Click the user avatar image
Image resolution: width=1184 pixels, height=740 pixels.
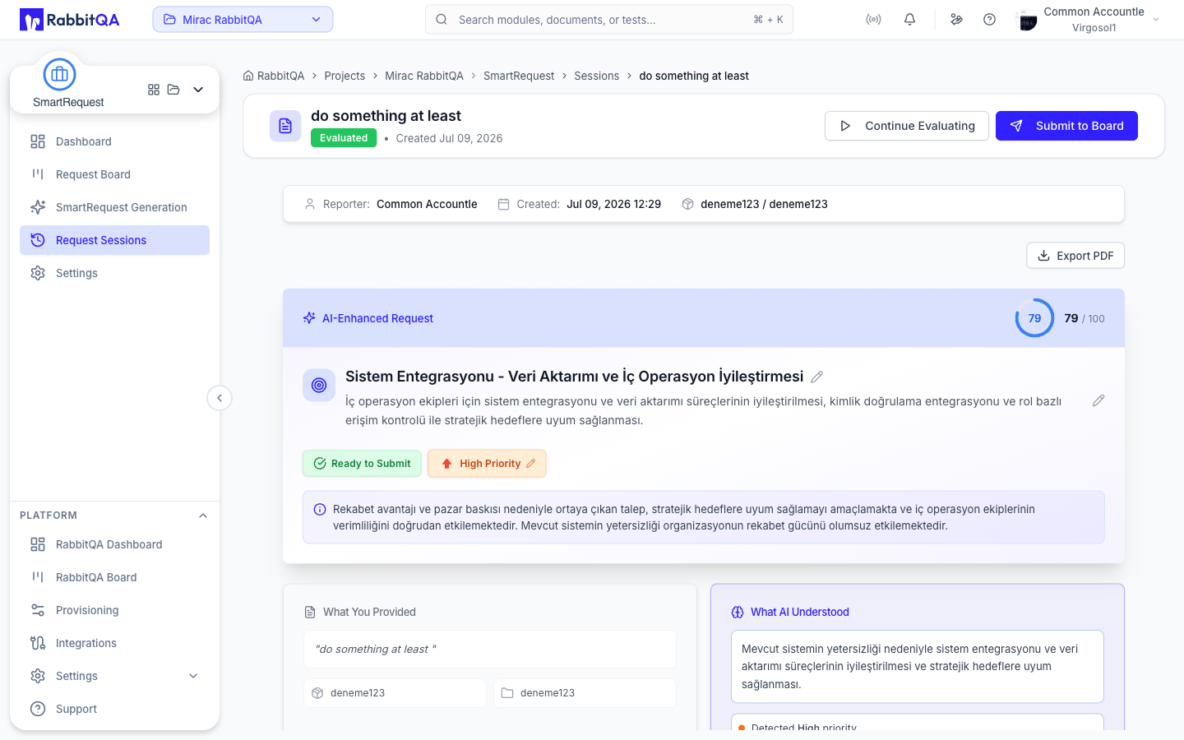click(x=1026, y=20)
